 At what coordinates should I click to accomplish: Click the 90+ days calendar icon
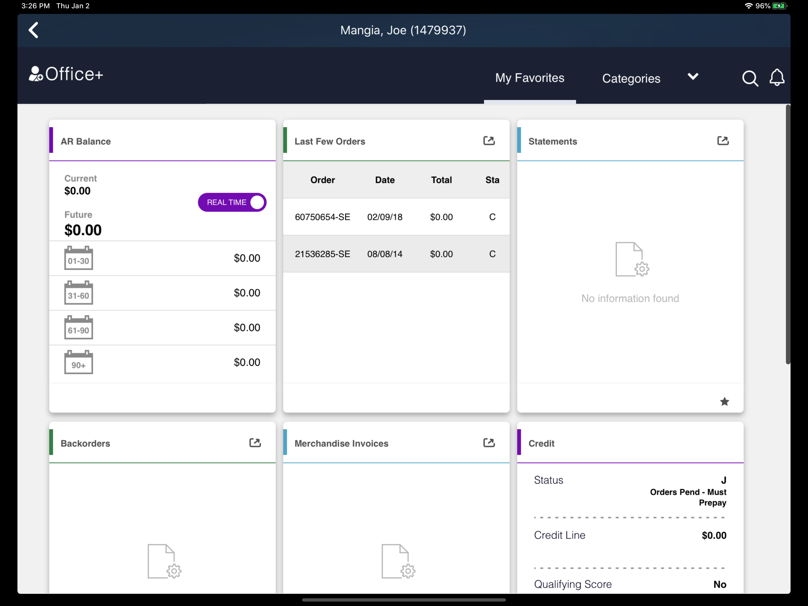click(79, 362)
